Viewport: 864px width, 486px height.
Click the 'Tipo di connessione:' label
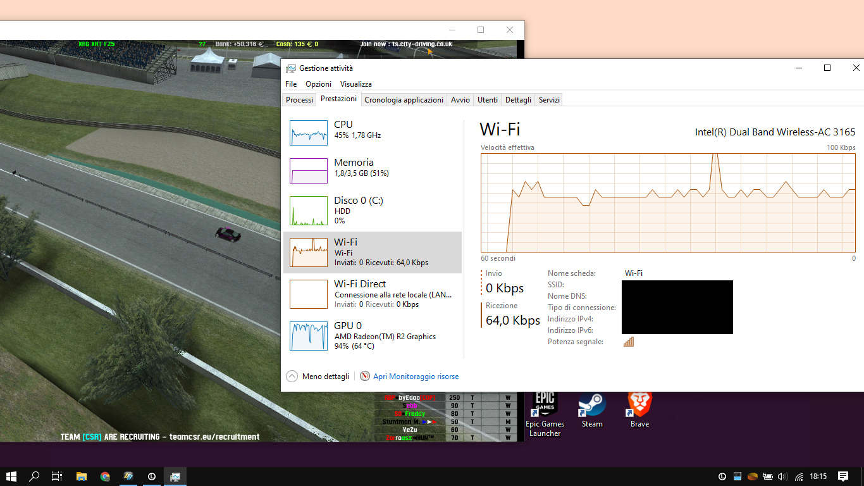click(582, 308)
